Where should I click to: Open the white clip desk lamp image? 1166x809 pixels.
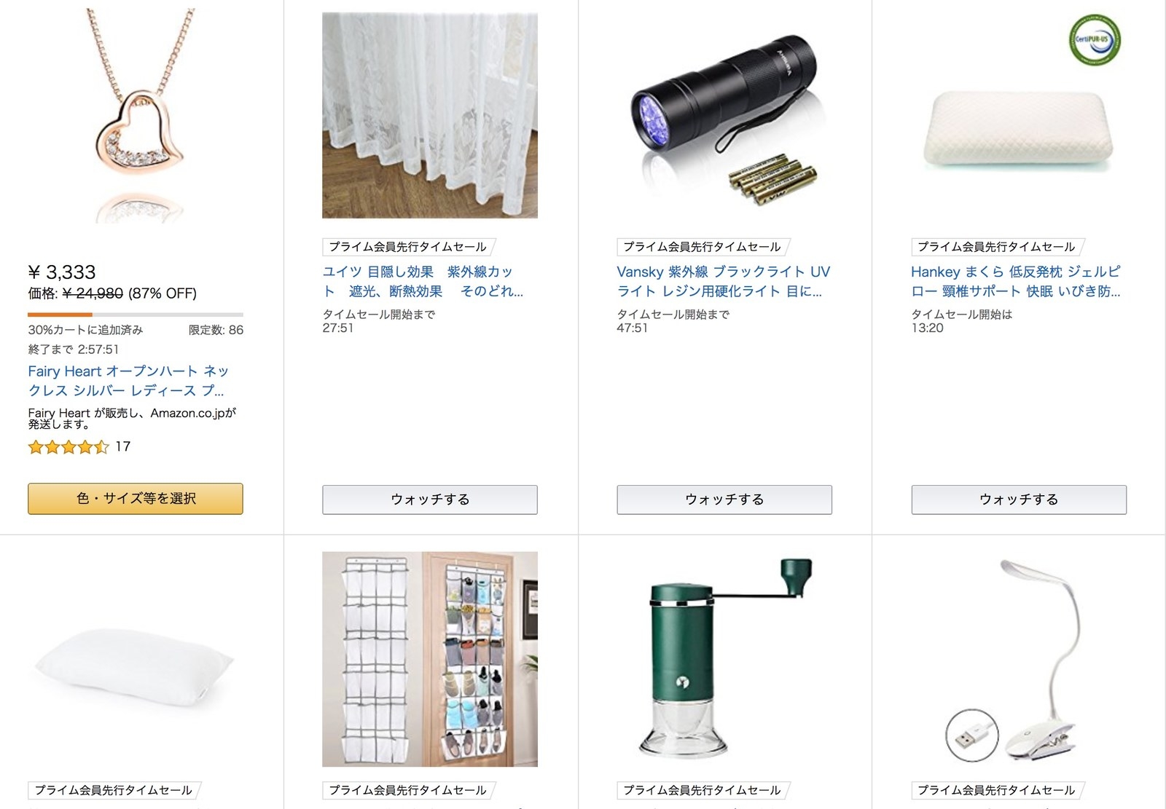coord(1019,659)
